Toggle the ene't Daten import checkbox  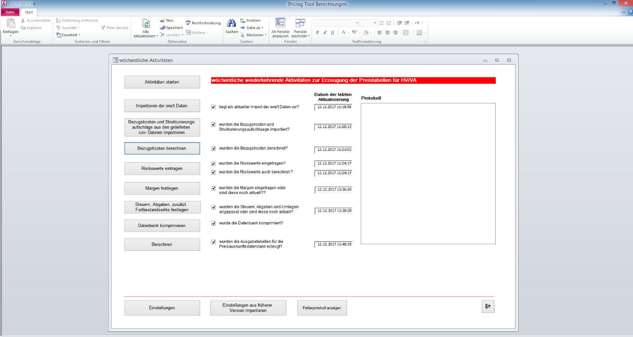click(213, 106)
